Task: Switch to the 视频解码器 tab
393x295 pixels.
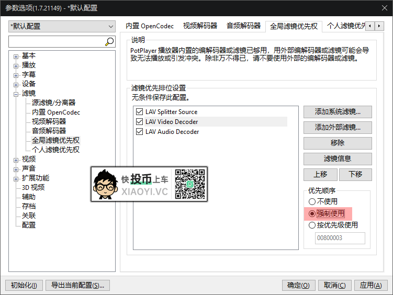Action: pyautogui.click(x=200, y=26)
